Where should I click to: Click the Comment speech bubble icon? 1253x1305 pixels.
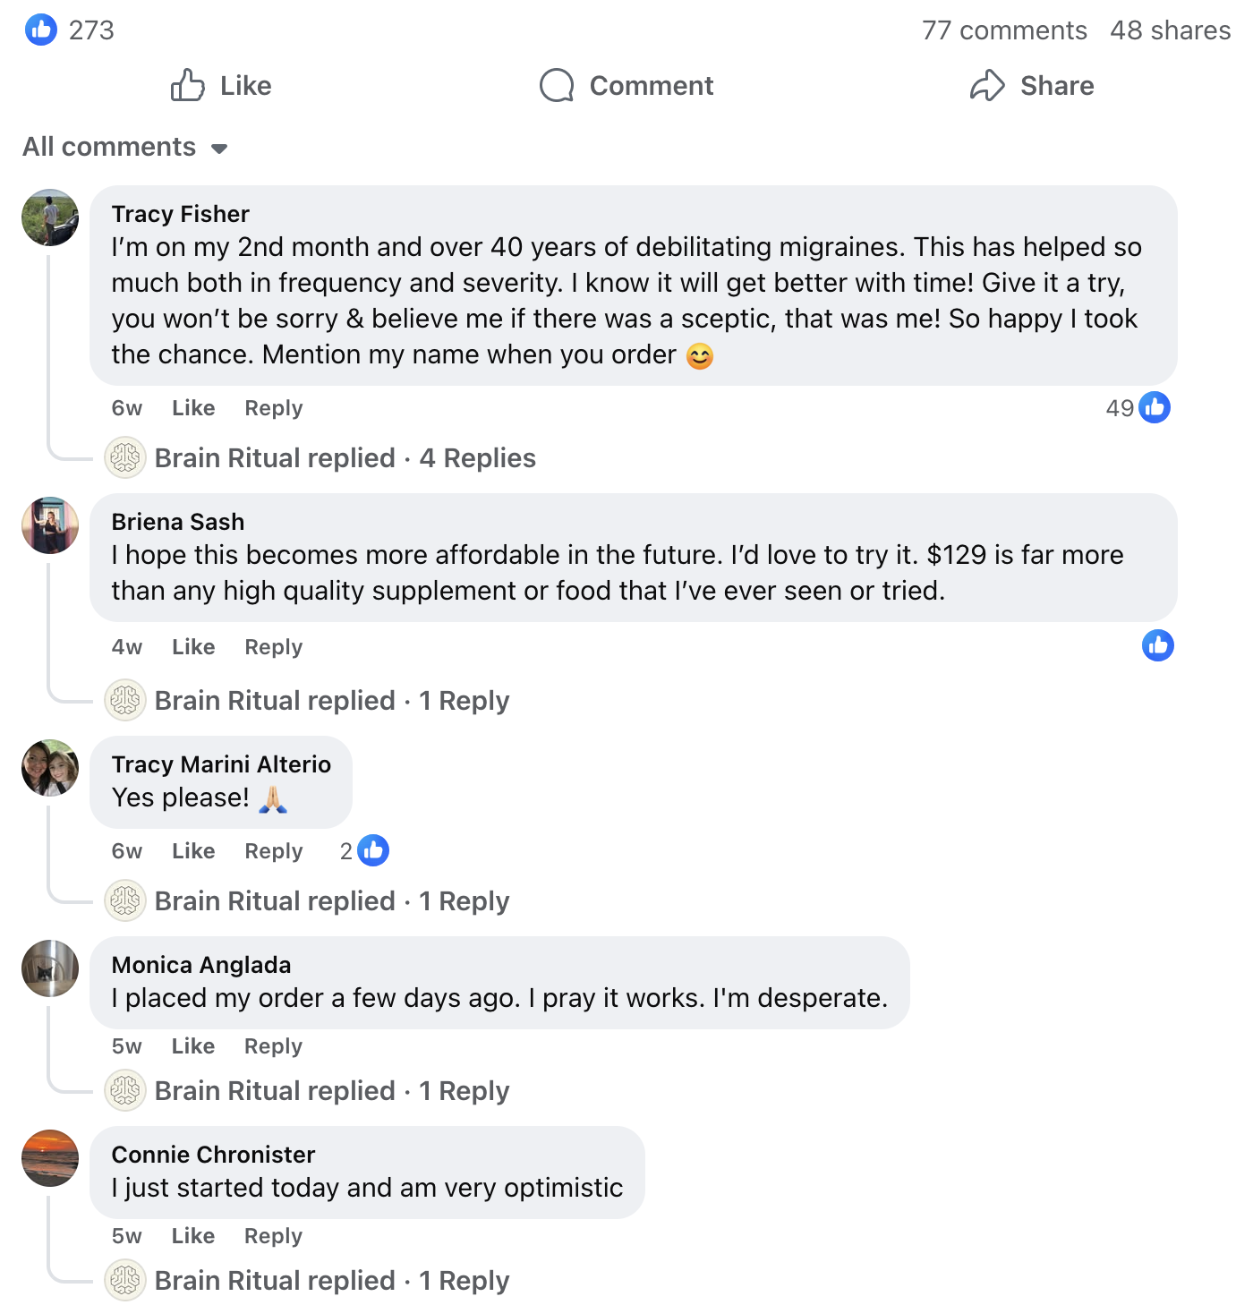557,86
